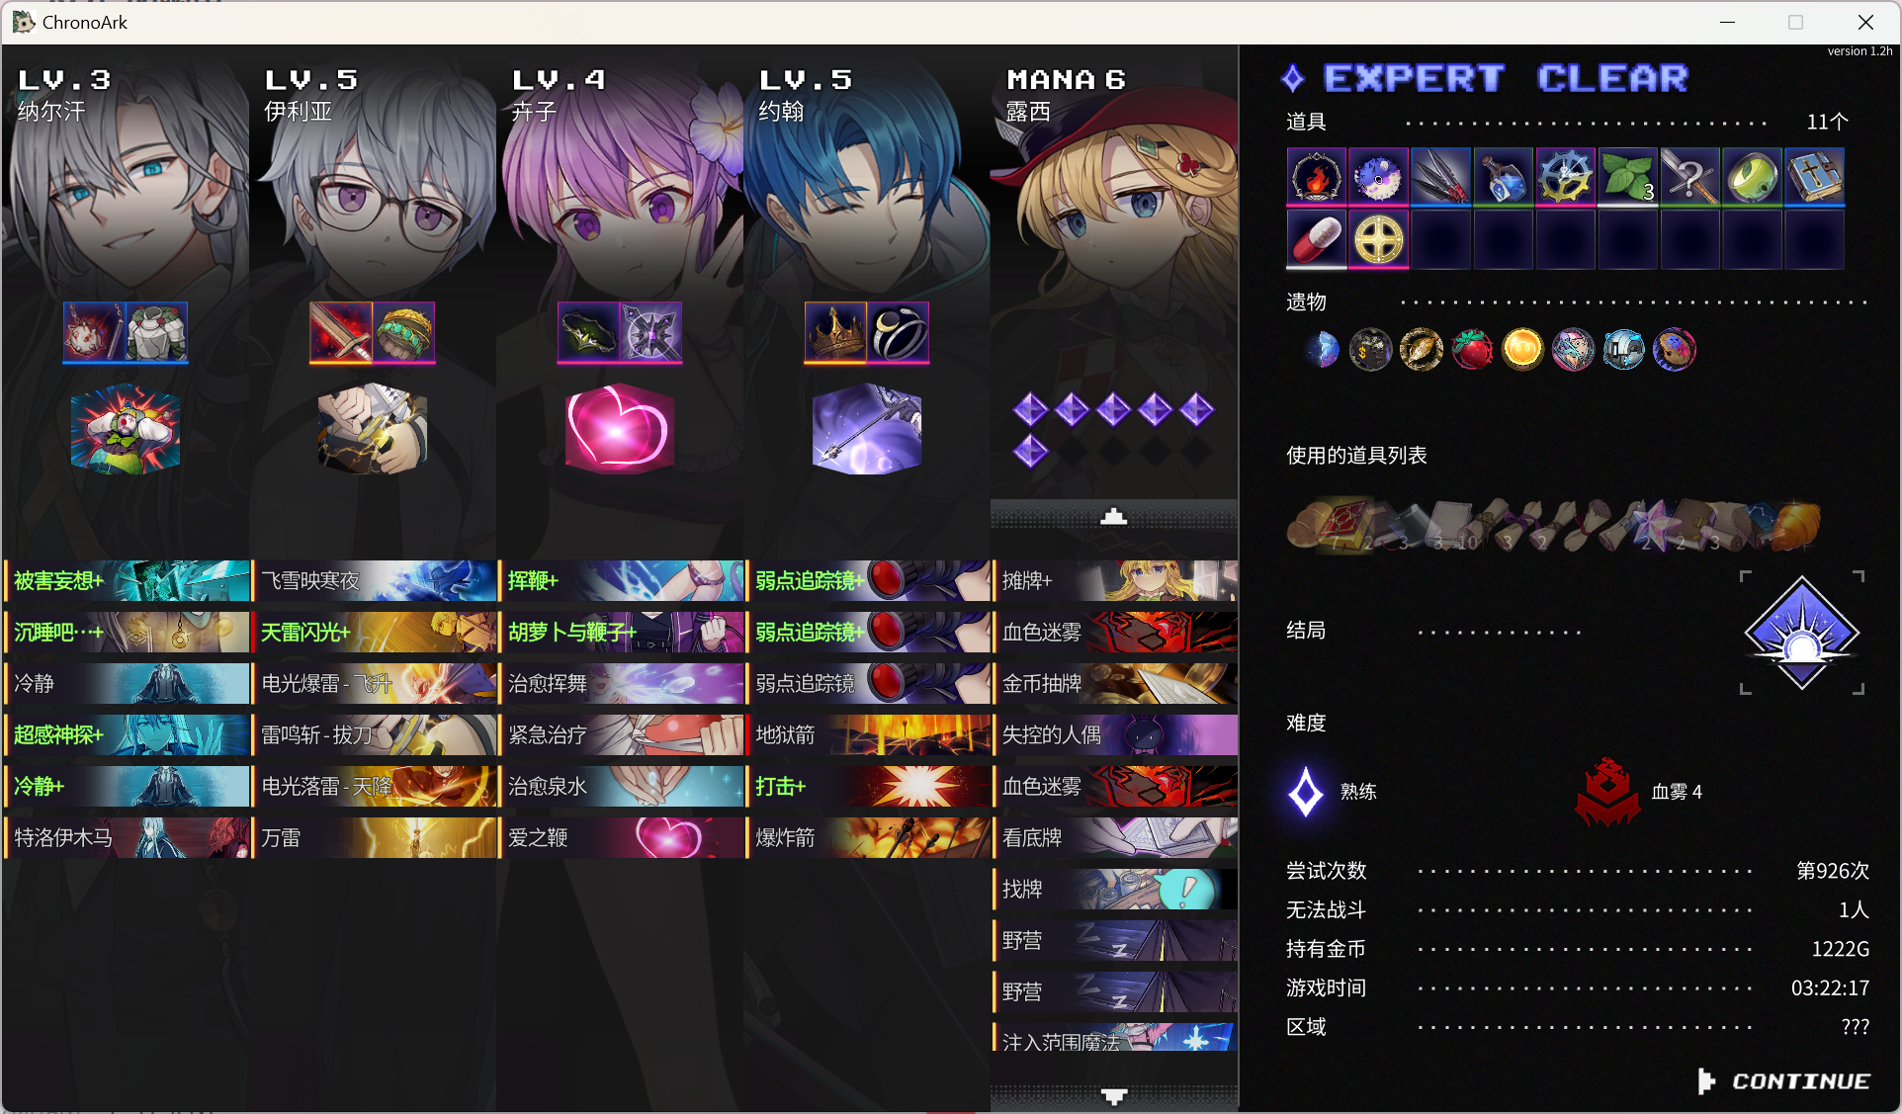Click the gold coin relic icon
1902x1114 pixels.
[1522, 349]
